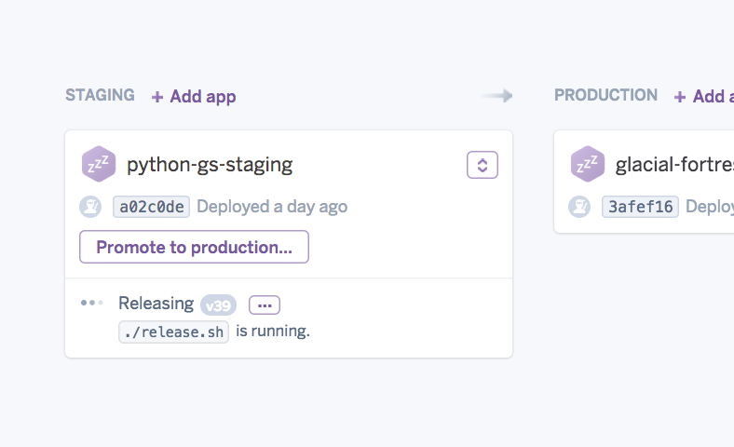
Task: Click the deployer avatar beside a02c0de
Action: click(90, 207)
